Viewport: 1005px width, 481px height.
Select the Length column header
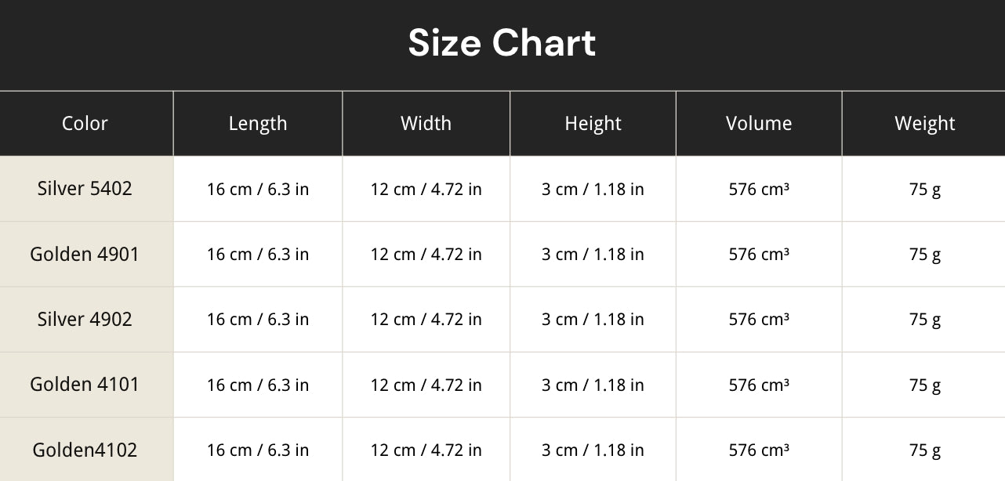point(258,123)
